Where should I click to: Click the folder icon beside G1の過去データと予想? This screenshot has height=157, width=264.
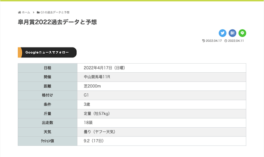pyautogui.click(x=38, y=12)
